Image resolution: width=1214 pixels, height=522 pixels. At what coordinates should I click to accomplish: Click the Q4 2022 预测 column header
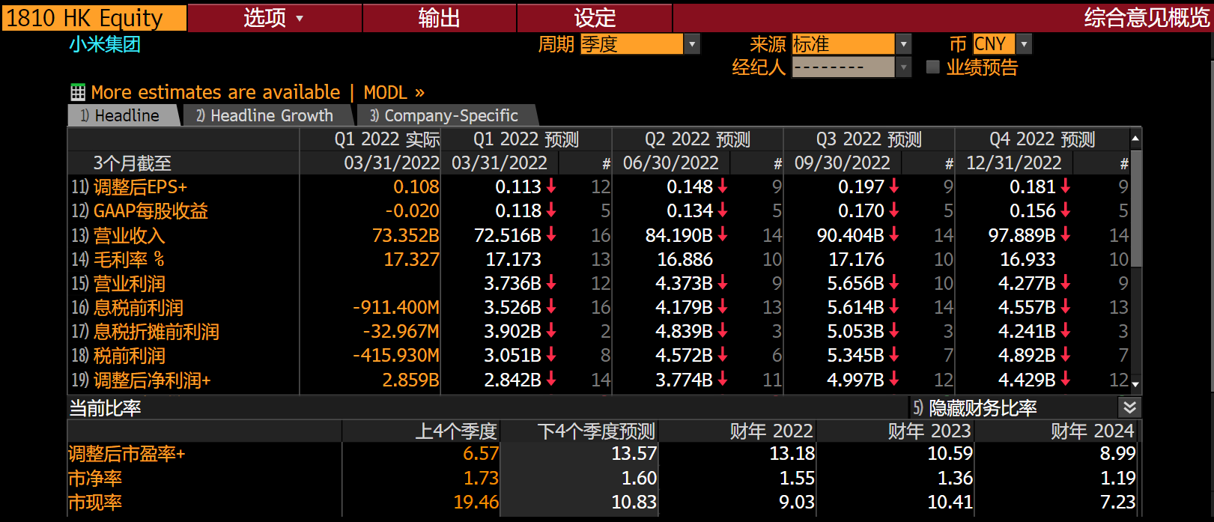tap(1042, 139)
